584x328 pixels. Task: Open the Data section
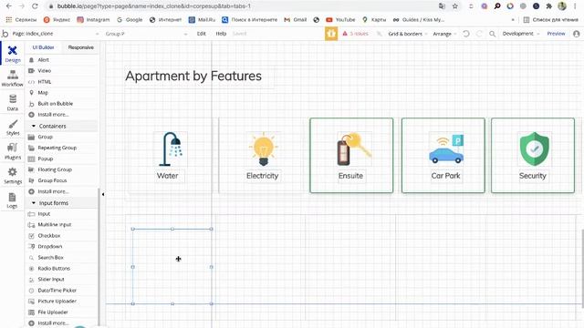pyautogui.click(x=12, y=103)
